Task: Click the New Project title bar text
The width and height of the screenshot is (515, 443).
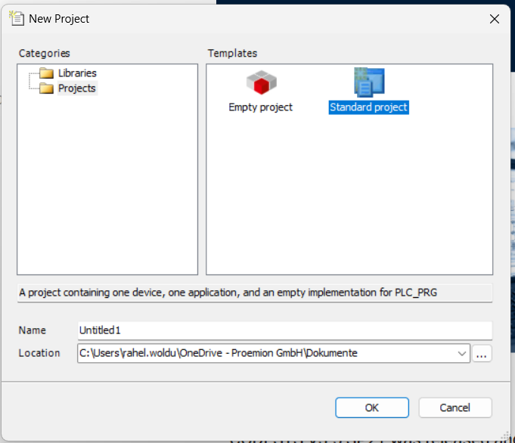Action: coord(59,19)
